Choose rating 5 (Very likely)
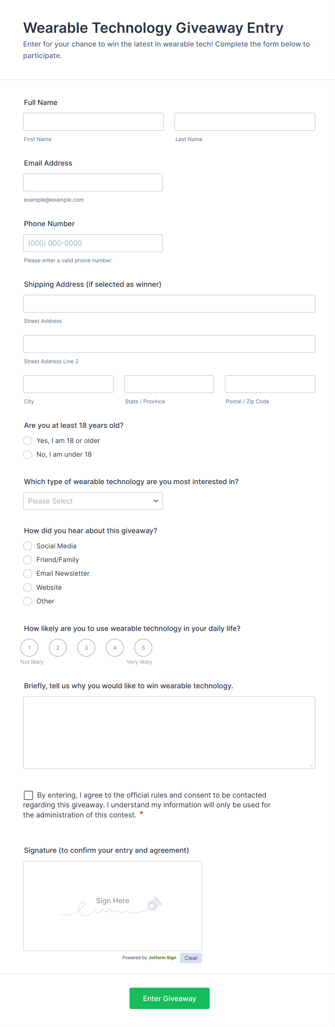 (143, 648)
